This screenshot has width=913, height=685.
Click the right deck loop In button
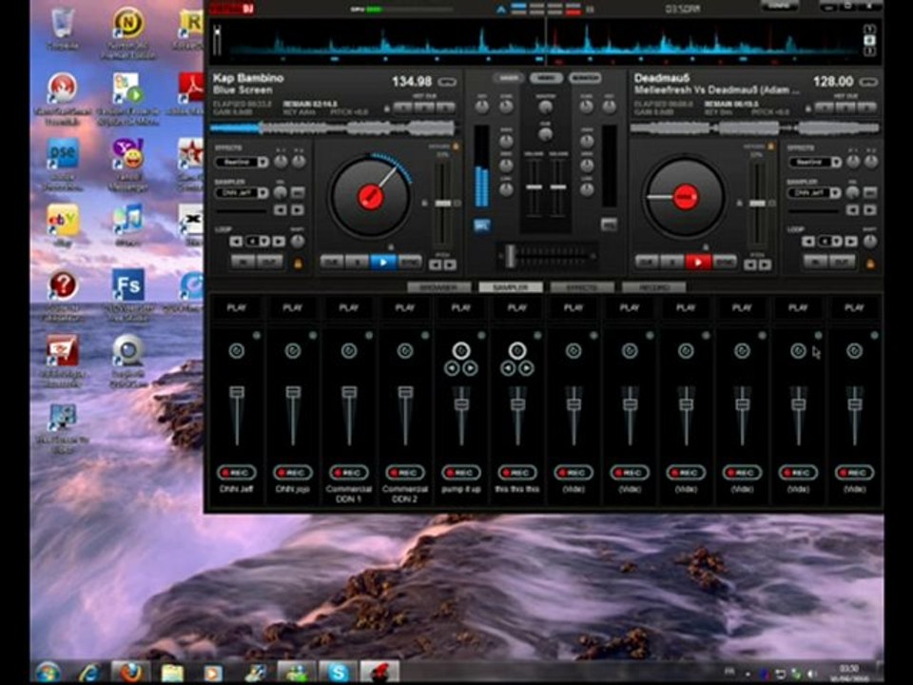(816, 263)
